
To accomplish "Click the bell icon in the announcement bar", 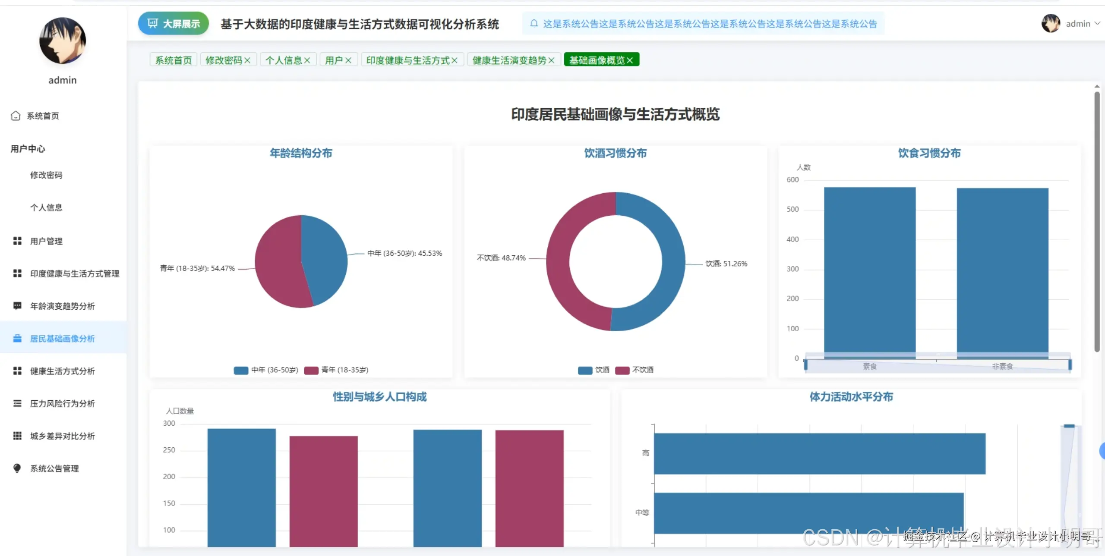I will pos(534,23).
